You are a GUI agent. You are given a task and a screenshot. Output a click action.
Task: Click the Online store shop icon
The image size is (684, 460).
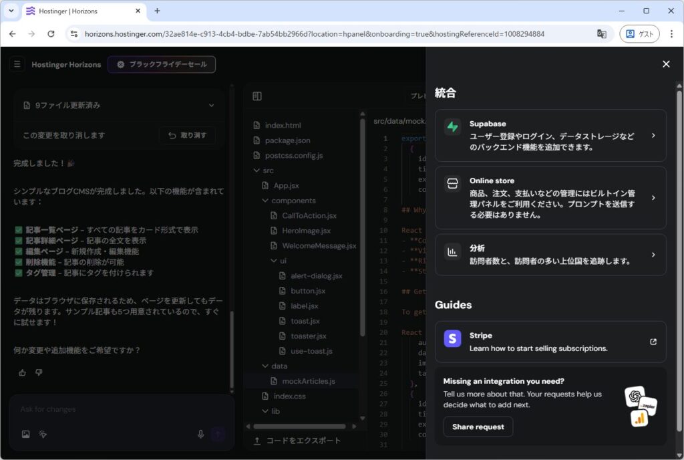(x=452, y=184)
